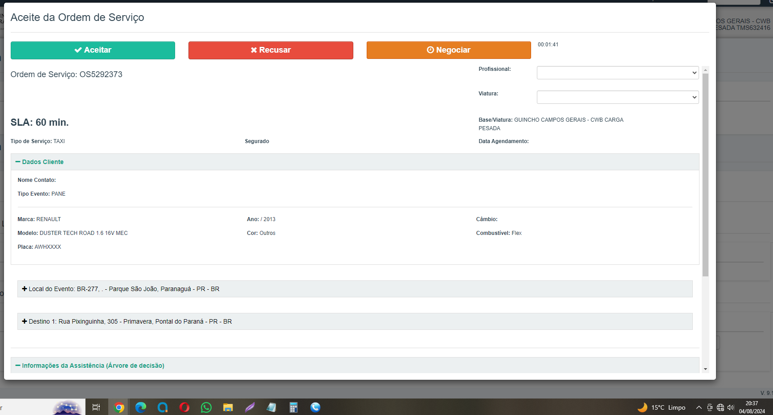The width and height of the screenshot is (773, 415).
Task: Click the Aceite da Ordem de Serviço heading
Action: click(x=78, y=17)
